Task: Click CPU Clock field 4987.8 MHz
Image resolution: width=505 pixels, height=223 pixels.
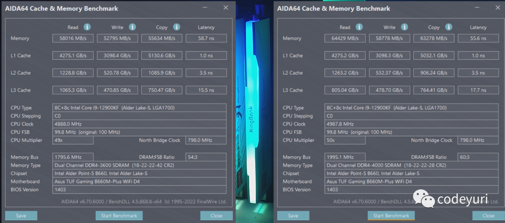Action: pyautogui.click(x=411, y=124)
